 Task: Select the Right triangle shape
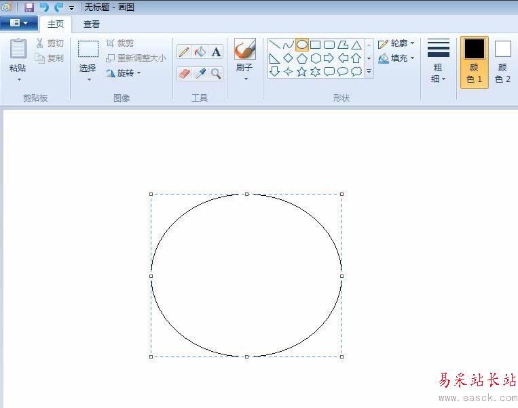274,58
